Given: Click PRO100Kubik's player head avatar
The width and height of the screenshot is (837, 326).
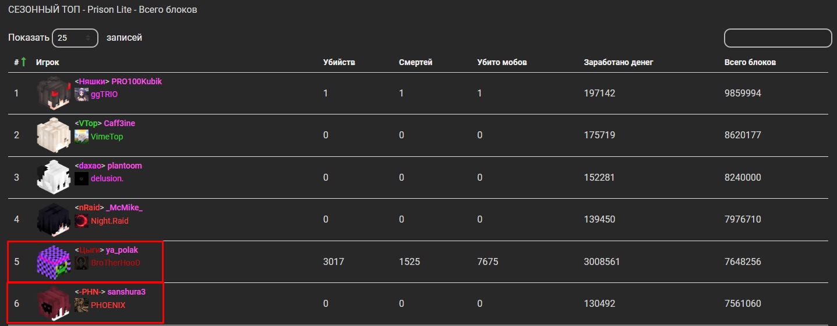Looking at the screenshot, I should (x=53, y=93).
